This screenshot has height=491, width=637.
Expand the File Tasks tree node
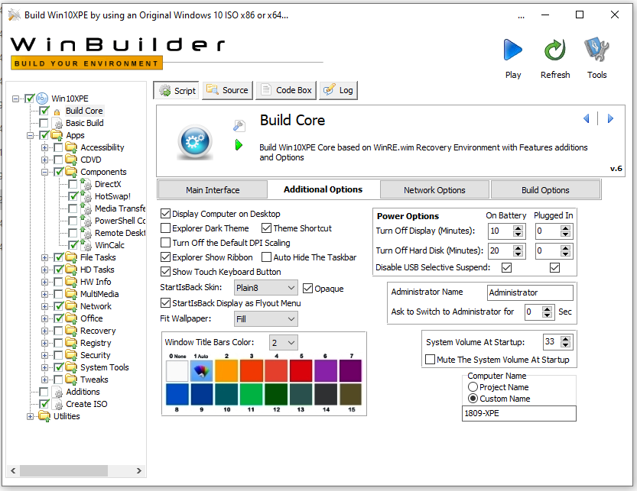pos(44,257)
